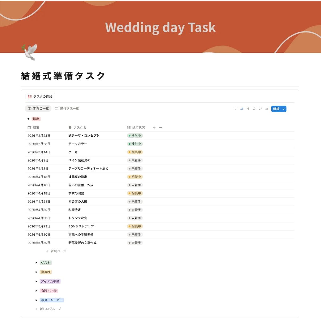The height and width of the screenshot is (329, 321).
Task: Change the 未着手 status of メイン装花決め
Action: (x=135, y=160)
